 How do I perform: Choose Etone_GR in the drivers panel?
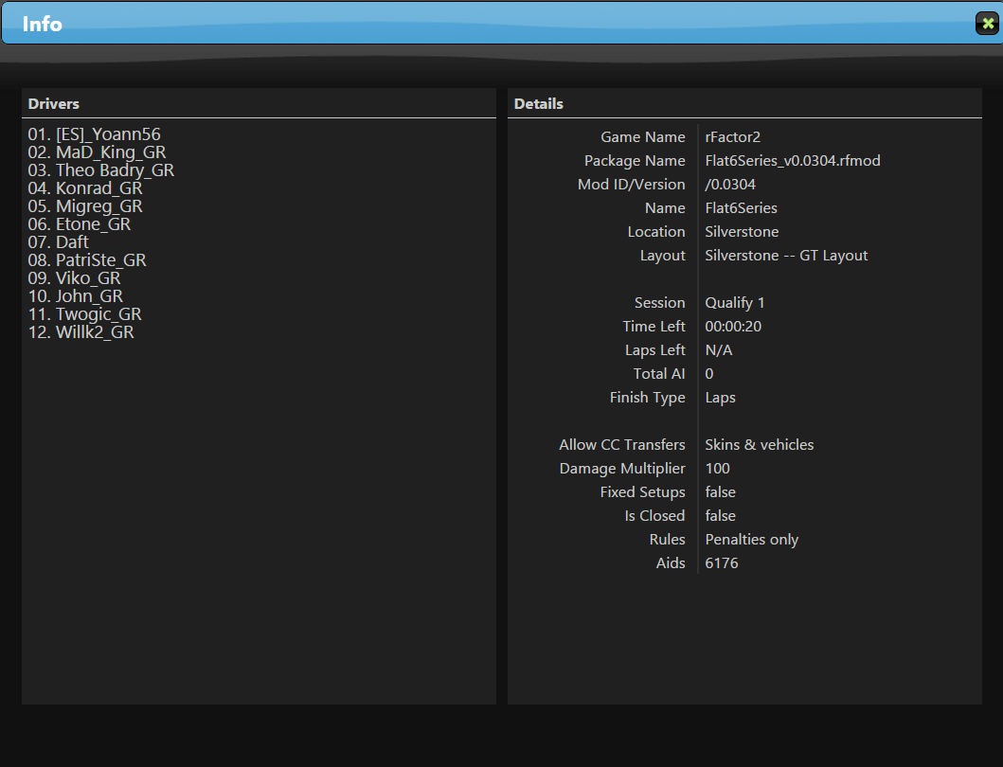click(80, 224)
